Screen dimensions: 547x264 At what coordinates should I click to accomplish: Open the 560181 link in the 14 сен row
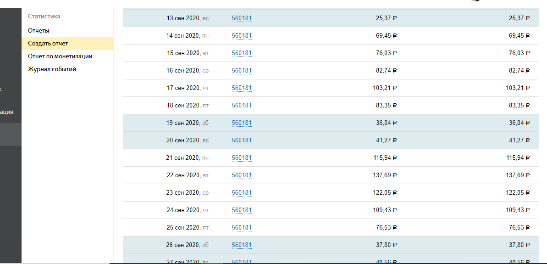pos(242,36)
